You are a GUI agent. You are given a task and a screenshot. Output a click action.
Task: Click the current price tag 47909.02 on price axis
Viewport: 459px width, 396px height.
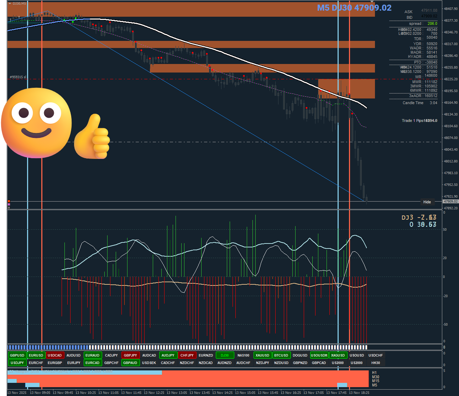pyautogui.click(x=450, y=202)
